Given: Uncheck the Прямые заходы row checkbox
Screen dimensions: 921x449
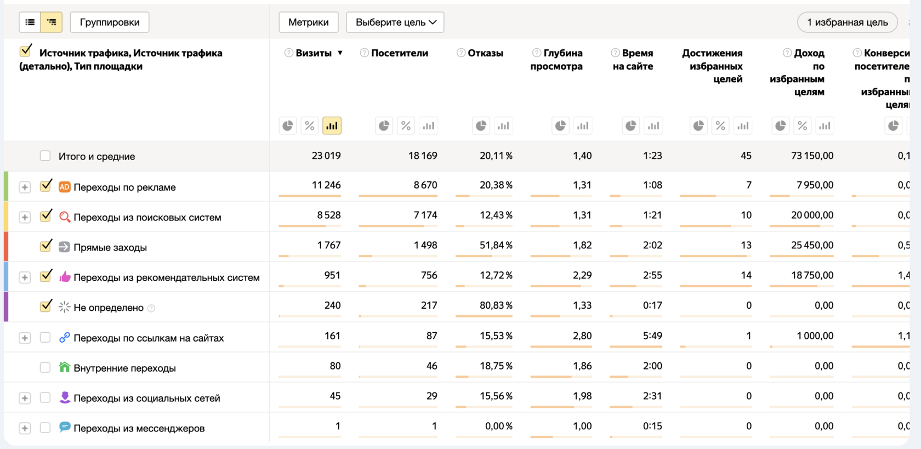Looking at the screenshot, I should click(x=46, y=246).
